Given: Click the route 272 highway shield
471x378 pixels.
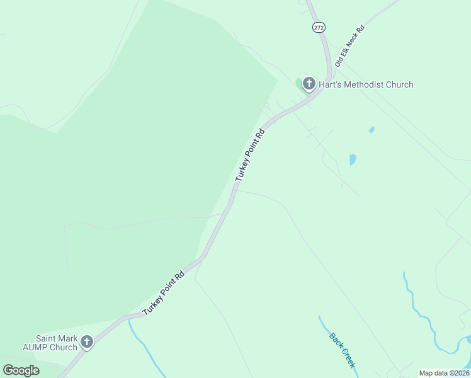Looking at the screenshot, I should point(319,28).
